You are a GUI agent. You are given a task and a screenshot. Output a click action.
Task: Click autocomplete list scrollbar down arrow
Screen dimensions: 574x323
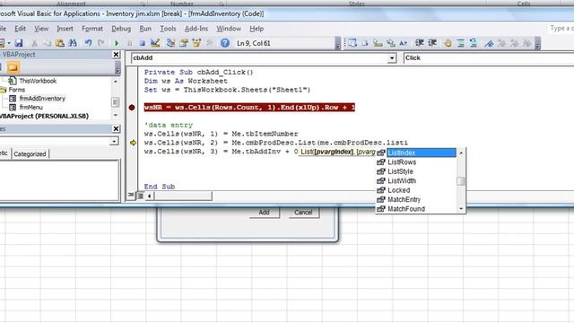(461, 209)
